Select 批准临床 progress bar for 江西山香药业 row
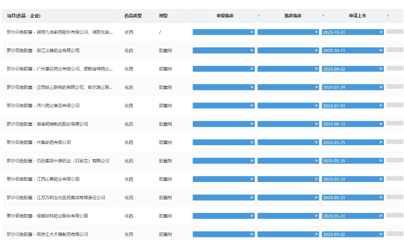 pos(288,179)
